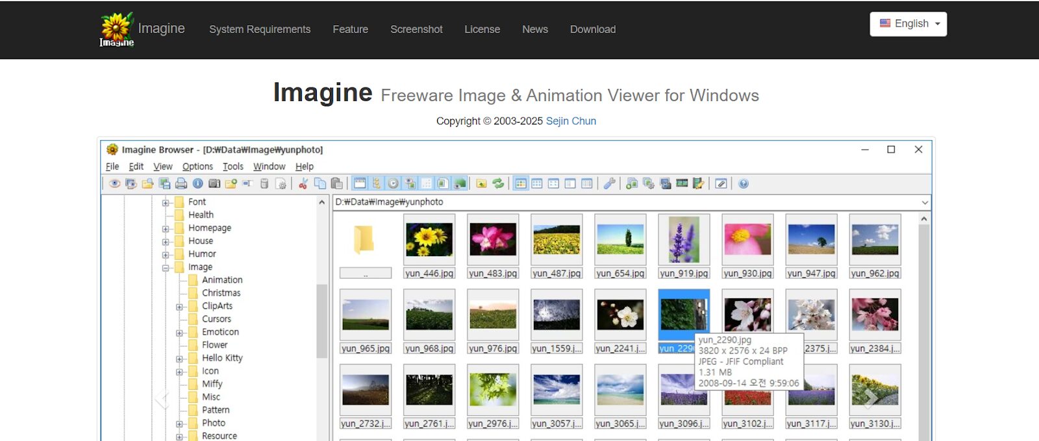The height and width of the screenshot is (441, 1039).
Task: Click the eye View icon in toolbar
Action: tap(115, 184)
